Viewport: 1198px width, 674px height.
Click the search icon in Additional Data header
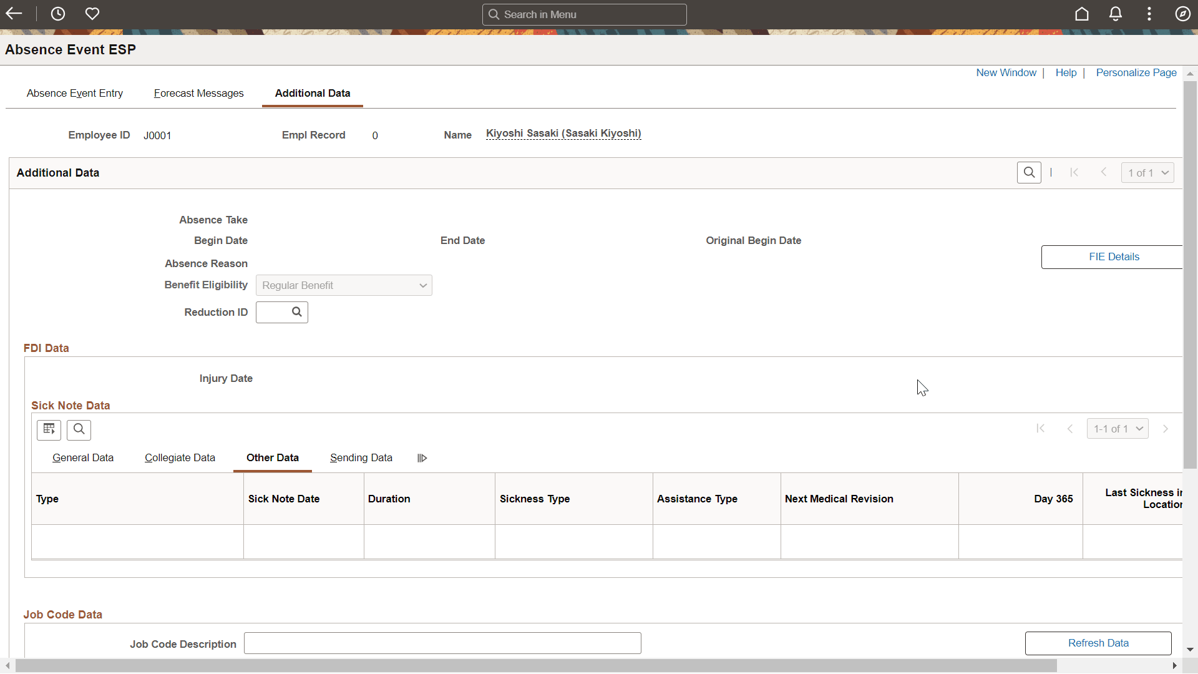pyautogui.click(x=1029, y=172)
